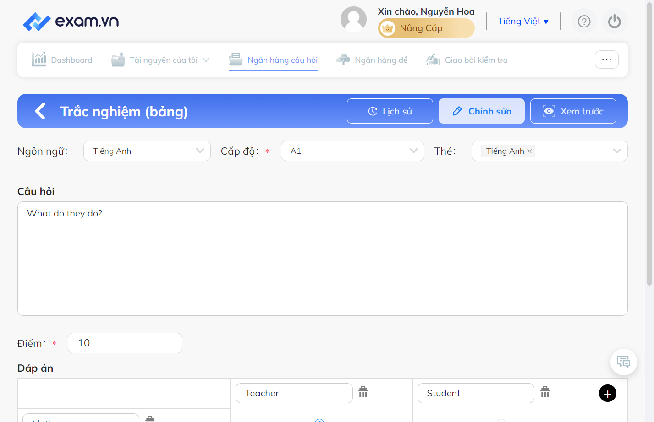This screenshot has width=654, height=422.
Task: Expand the Thẻ tags dropdown arrow
Action: pos(617,151)
